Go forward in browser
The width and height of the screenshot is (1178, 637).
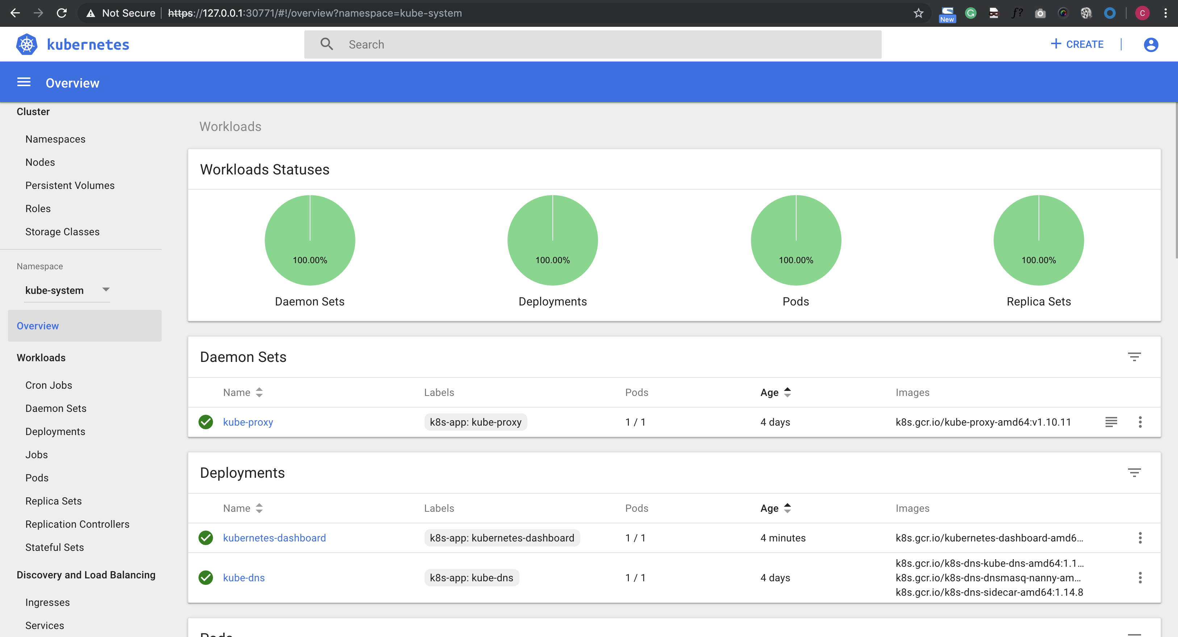(x=38, y=13)
